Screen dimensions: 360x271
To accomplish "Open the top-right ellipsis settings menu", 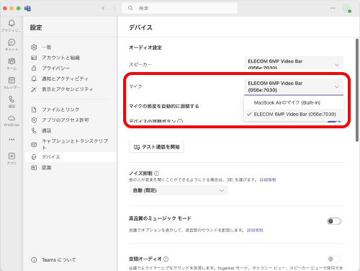I will click(333, 8).
